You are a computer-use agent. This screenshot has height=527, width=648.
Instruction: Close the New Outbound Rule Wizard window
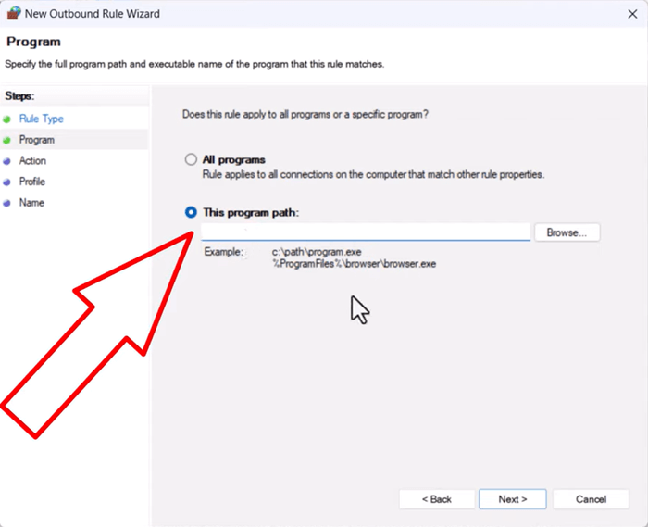(632, 14)
